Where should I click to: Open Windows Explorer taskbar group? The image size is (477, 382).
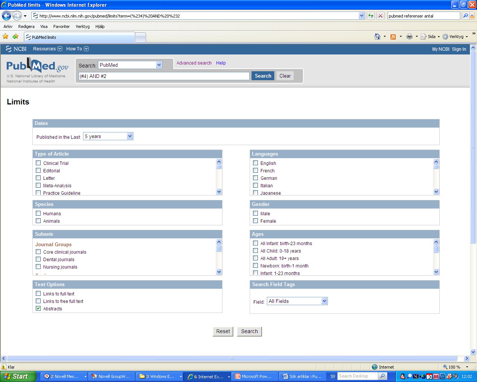click(x=159, y=376)
